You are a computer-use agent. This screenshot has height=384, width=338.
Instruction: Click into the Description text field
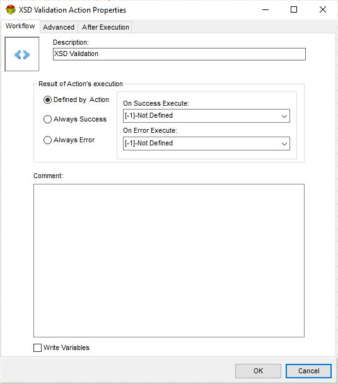(179, 54)
